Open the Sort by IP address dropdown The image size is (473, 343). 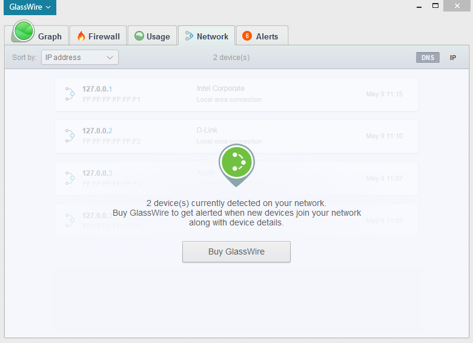[79, 58]
